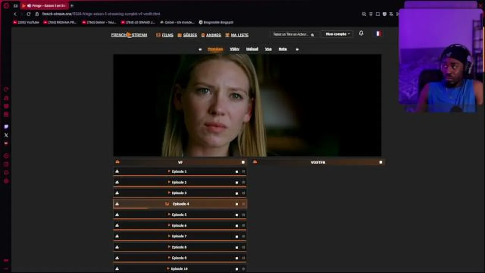
Task: Click the site info icon before the URL
Action: 37,14
